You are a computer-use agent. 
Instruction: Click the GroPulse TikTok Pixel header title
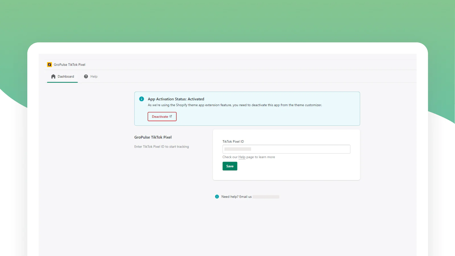tap(69, 65)
